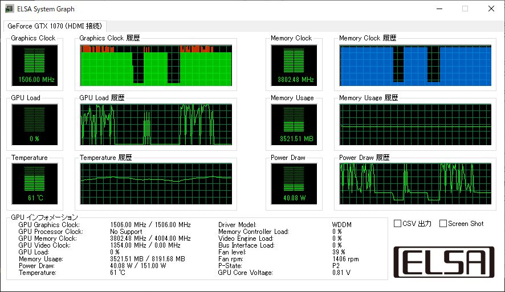
Task: Click the Graphics Clock 1506.00 MHz gauge
Action: (x=35, y=65)
